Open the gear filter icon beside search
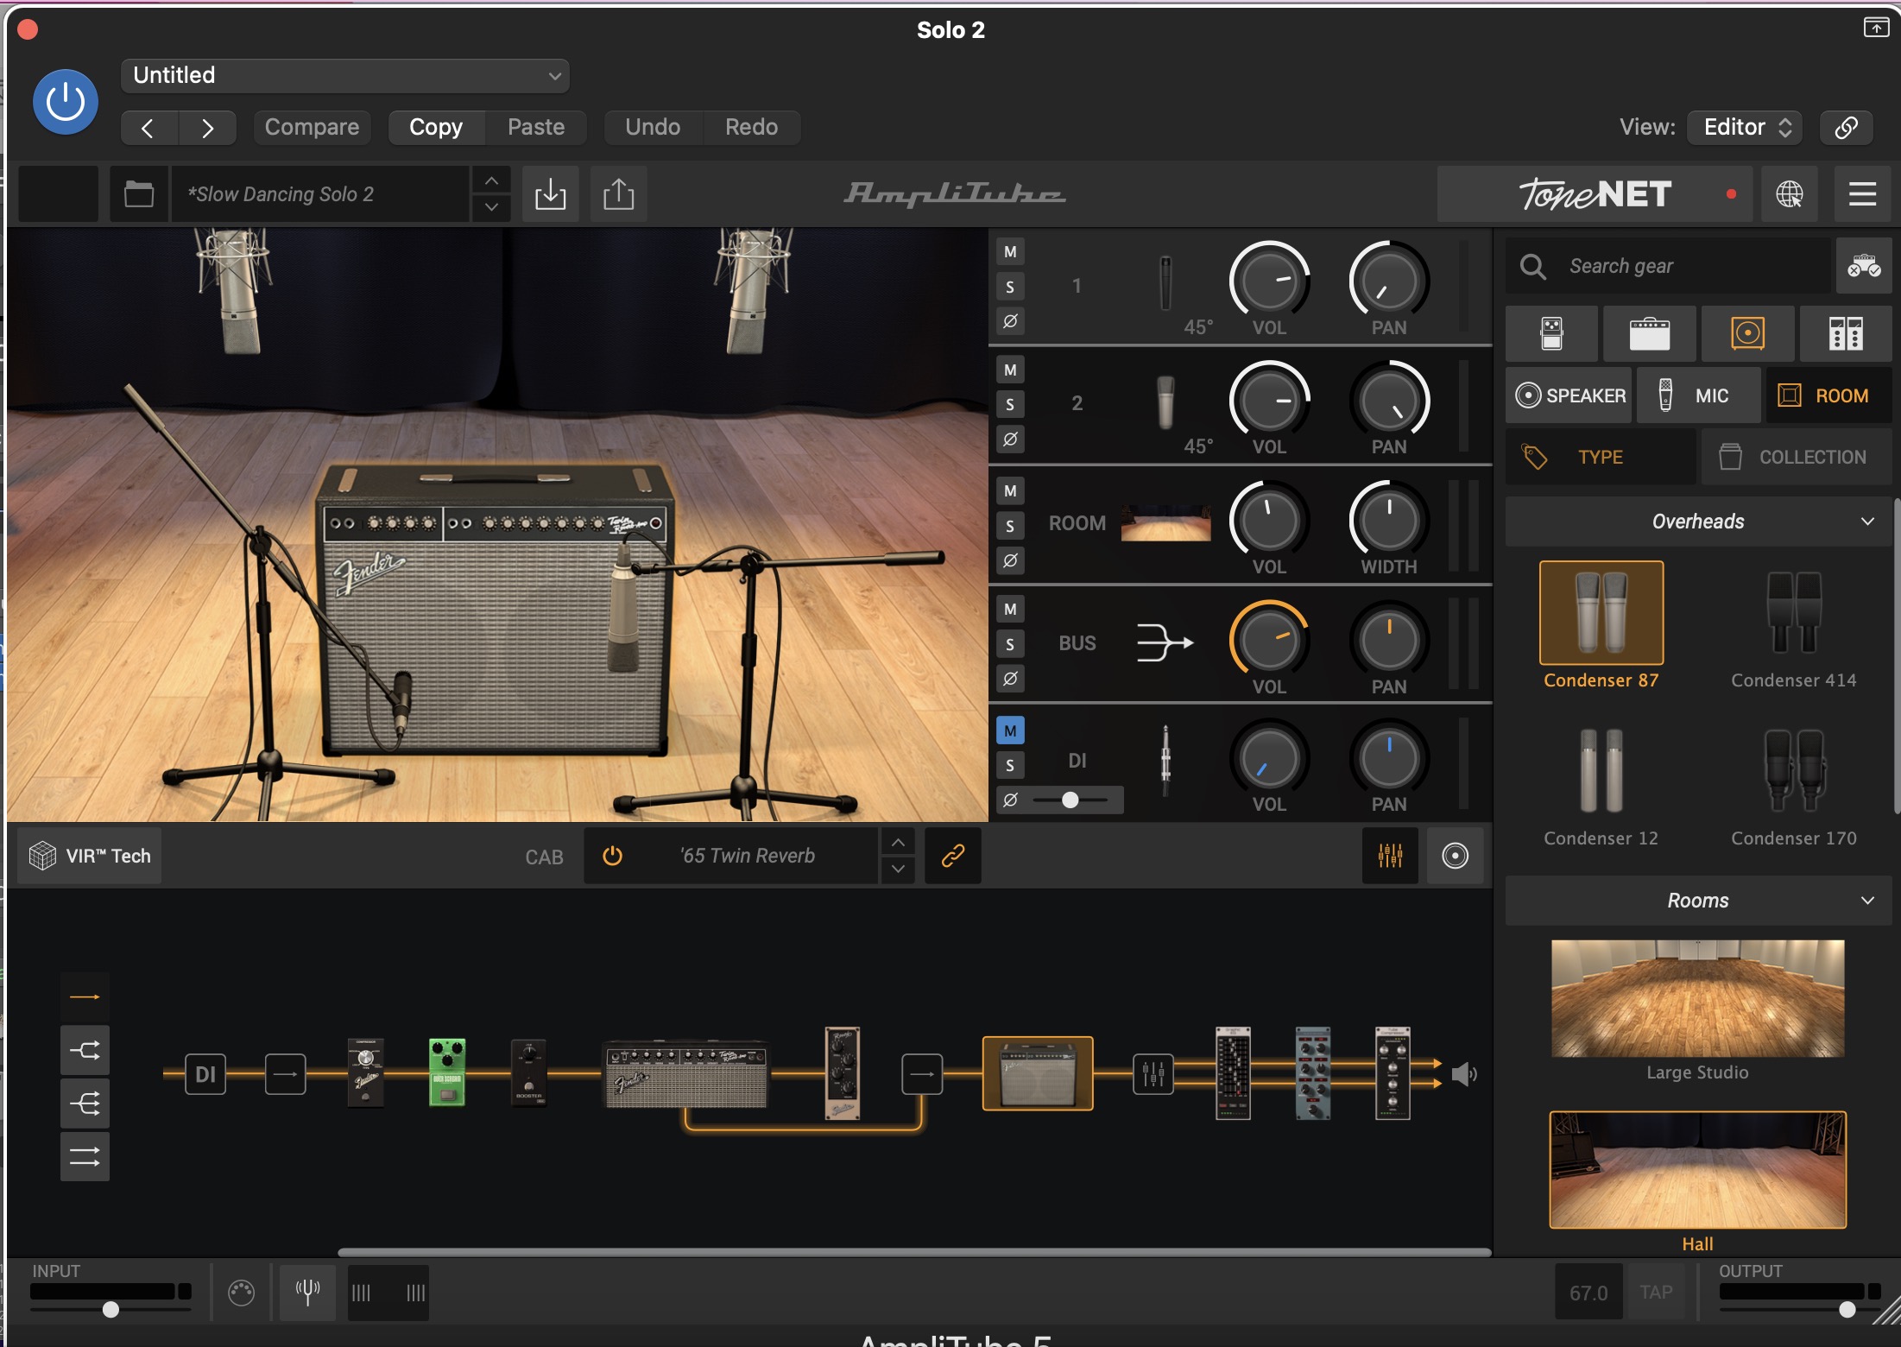The image size is (1901, 1347). click(x=1864, y=266)
